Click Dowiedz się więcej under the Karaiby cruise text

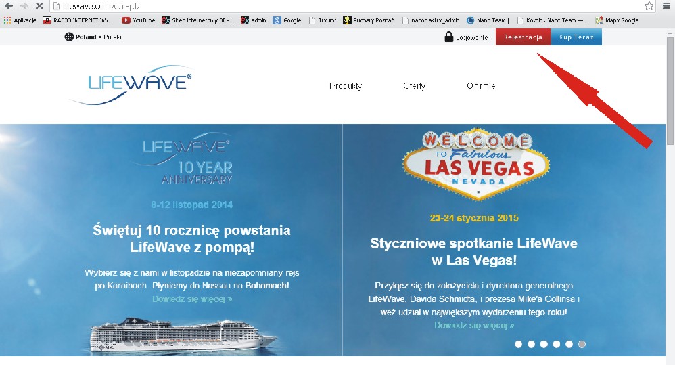pos(192,299)
